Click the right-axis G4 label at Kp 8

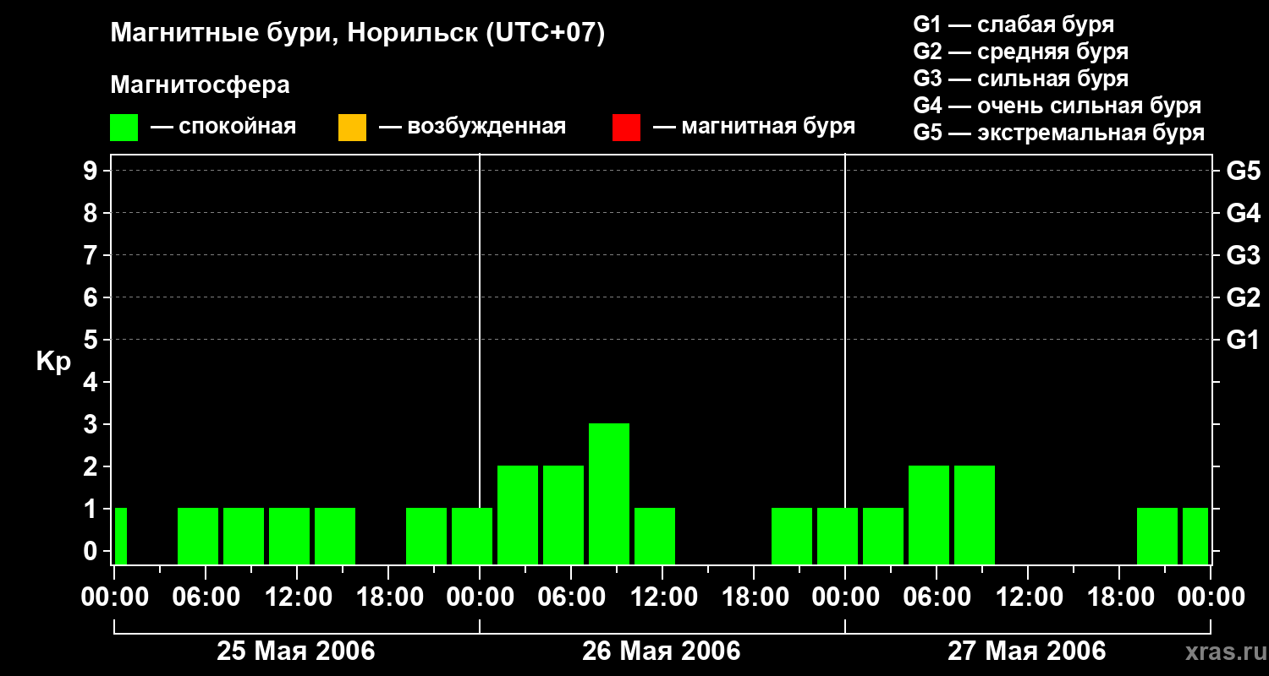[x=1243, y=213]
